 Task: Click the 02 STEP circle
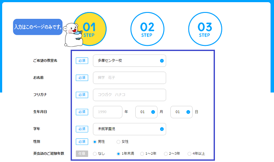(147, 29)
